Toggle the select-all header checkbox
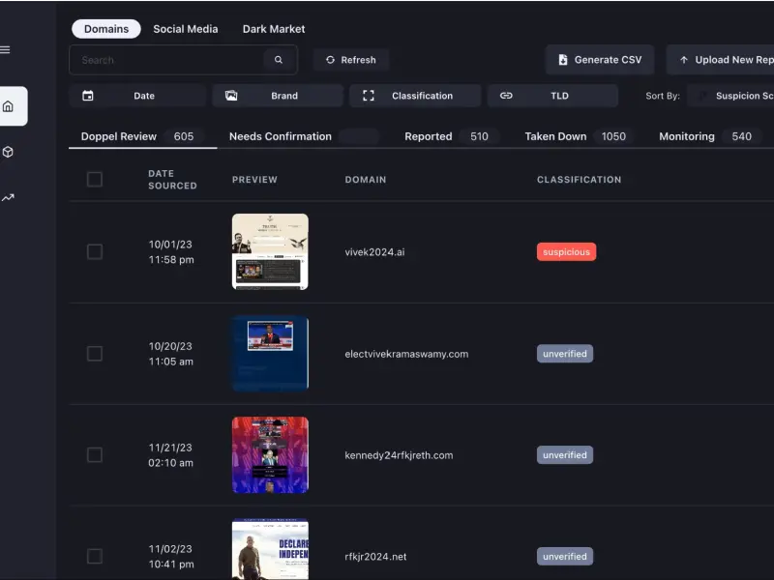774x580 pixels. coord(95,179)
